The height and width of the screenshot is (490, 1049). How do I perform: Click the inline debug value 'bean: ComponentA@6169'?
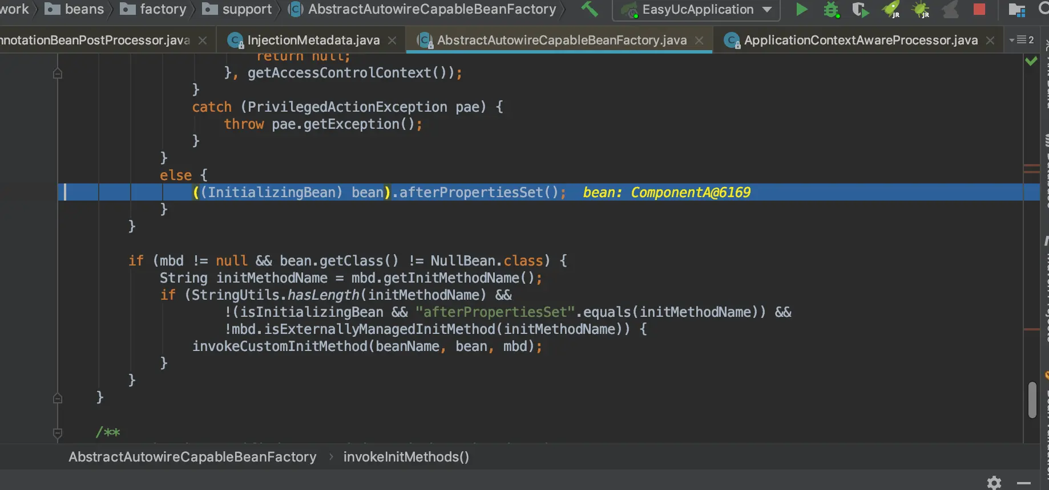click(x=667, y=193)
